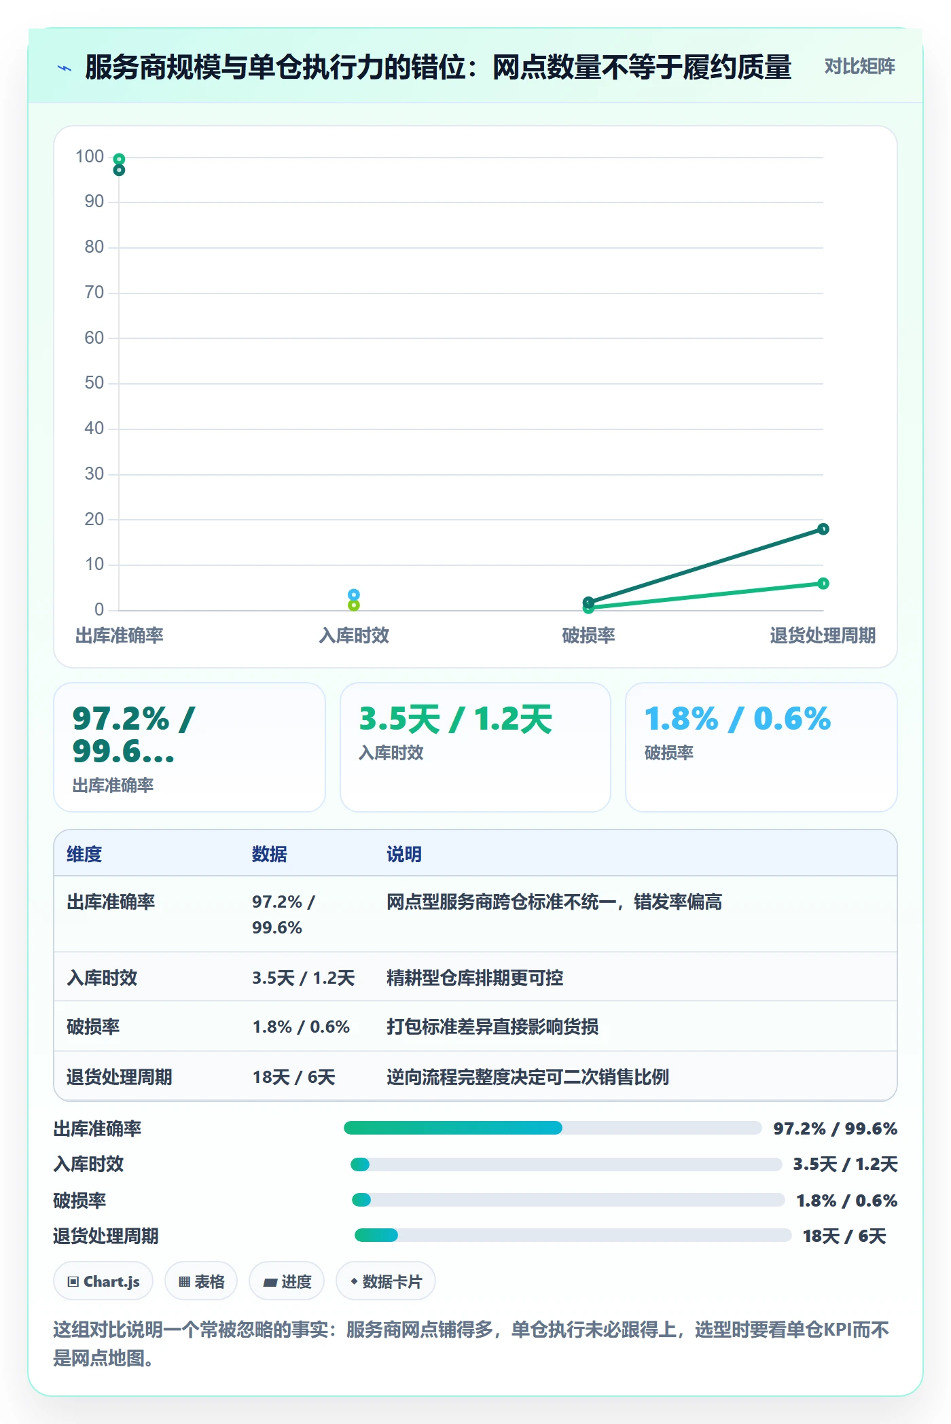Click the 退货处理周期 table row label
Image resolution: width=951 pixels, height=1424 pixels.
(x=120, y=1077)
